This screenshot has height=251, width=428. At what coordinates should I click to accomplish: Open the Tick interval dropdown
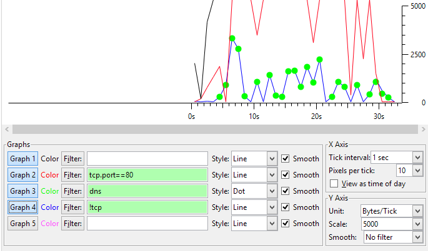tap(397, 158)
